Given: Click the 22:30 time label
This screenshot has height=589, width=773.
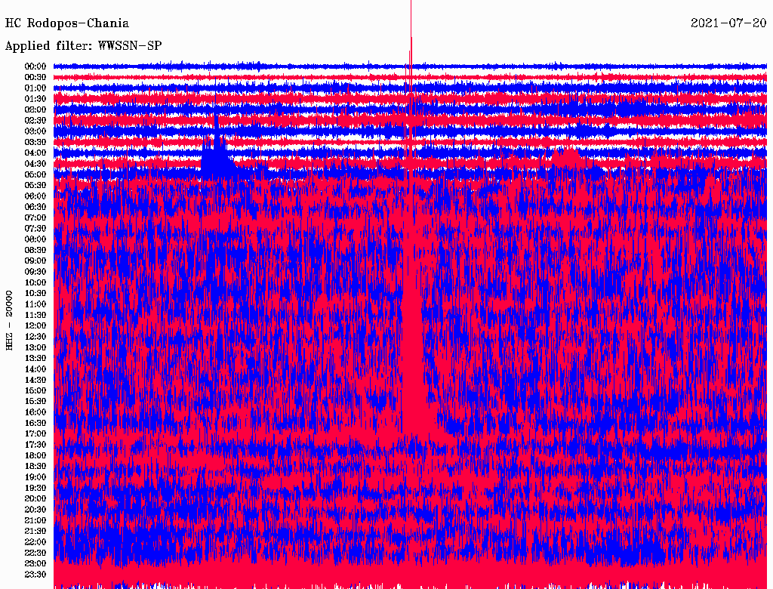Looking at the screenshot, I should [x=35, y=553].
